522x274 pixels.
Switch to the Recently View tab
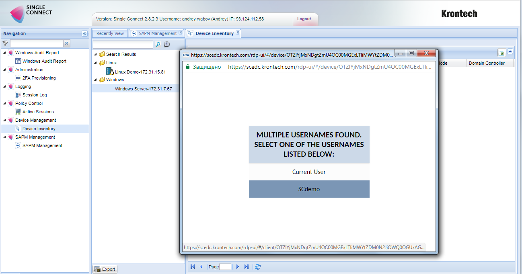pos(110,33)
